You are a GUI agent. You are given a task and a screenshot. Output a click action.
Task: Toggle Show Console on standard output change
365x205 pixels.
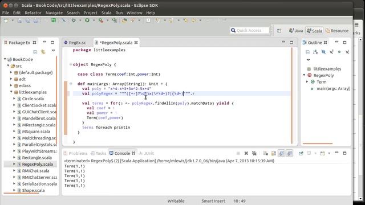[x=282, y=153]
